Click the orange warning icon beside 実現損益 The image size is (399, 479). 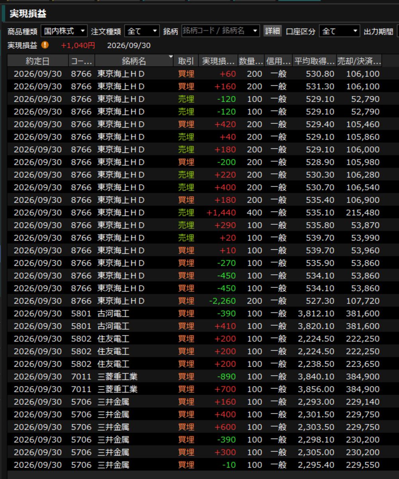(x=45, y=45)
